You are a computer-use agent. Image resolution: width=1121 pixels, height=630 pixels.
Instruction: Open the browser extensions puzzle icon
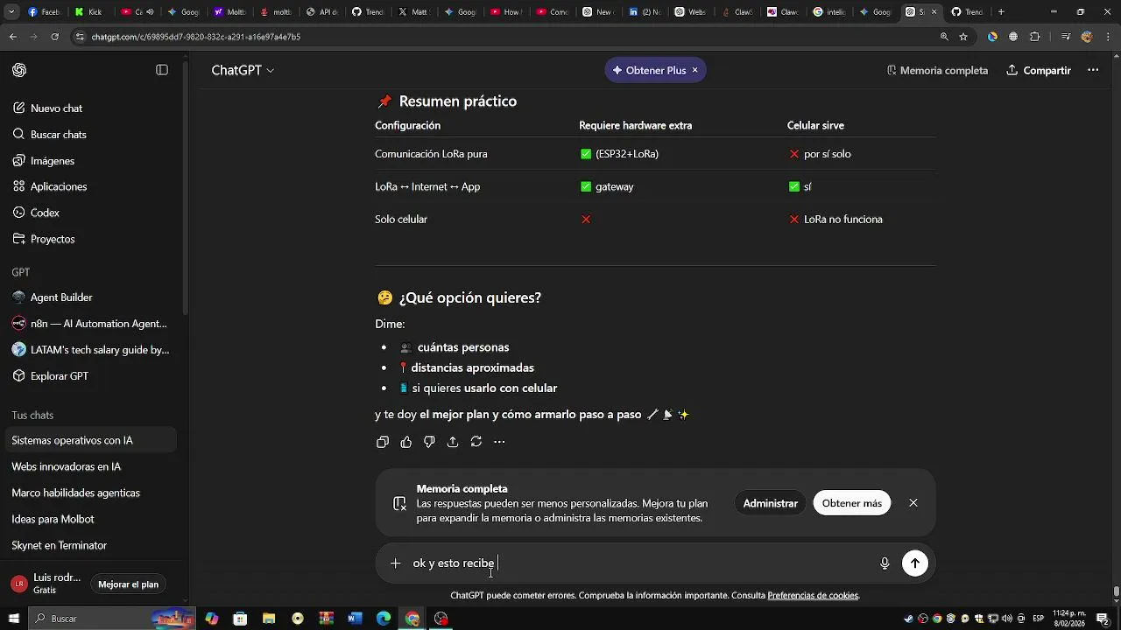tap(1035, 37)
